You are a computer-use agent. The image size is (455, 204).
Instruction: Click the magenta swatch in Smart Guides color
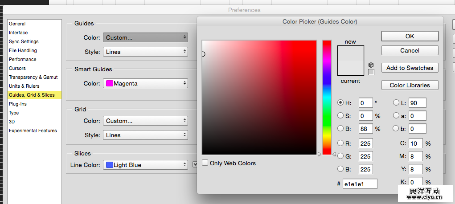[x=109, y=83]
